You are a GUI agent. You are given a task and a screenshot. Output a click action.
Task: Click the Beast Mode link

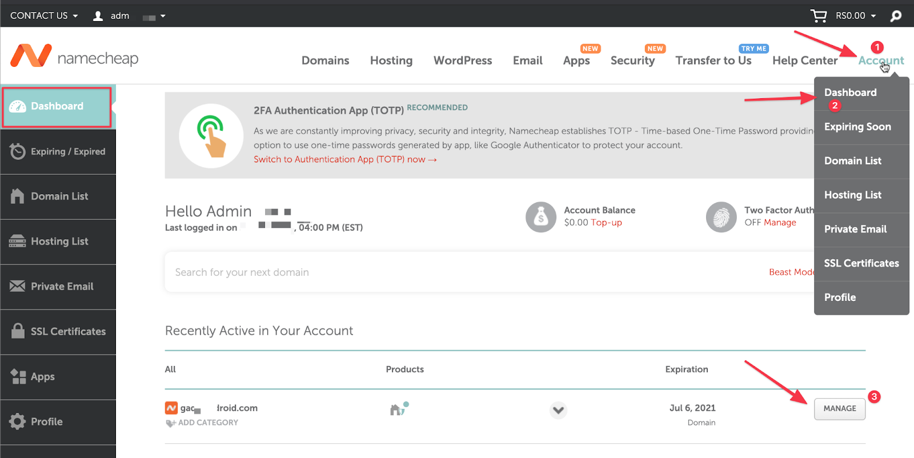[791, 272]
